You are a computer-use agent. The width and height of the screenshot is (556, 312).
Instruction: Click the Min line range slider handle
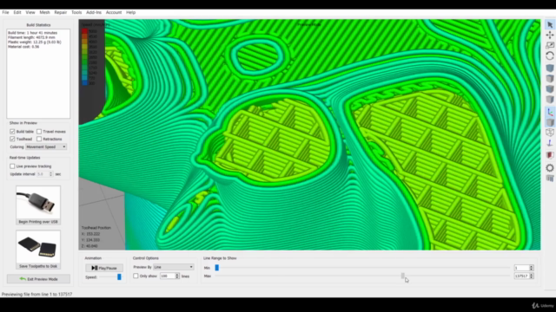coord(217,268)
